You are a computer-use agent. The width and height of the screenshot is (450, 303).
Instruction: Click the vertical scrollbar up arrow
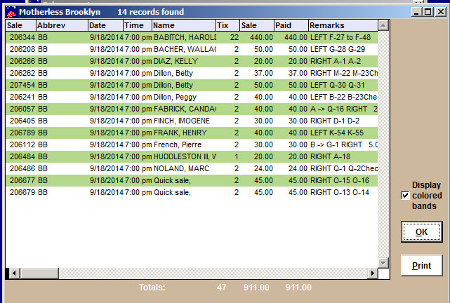383,25
